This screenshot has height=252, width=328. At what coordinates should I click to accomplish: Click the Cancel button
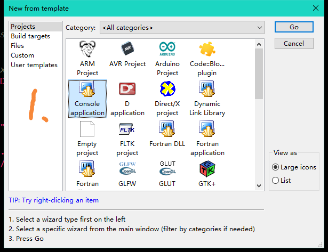coord(294,44)
